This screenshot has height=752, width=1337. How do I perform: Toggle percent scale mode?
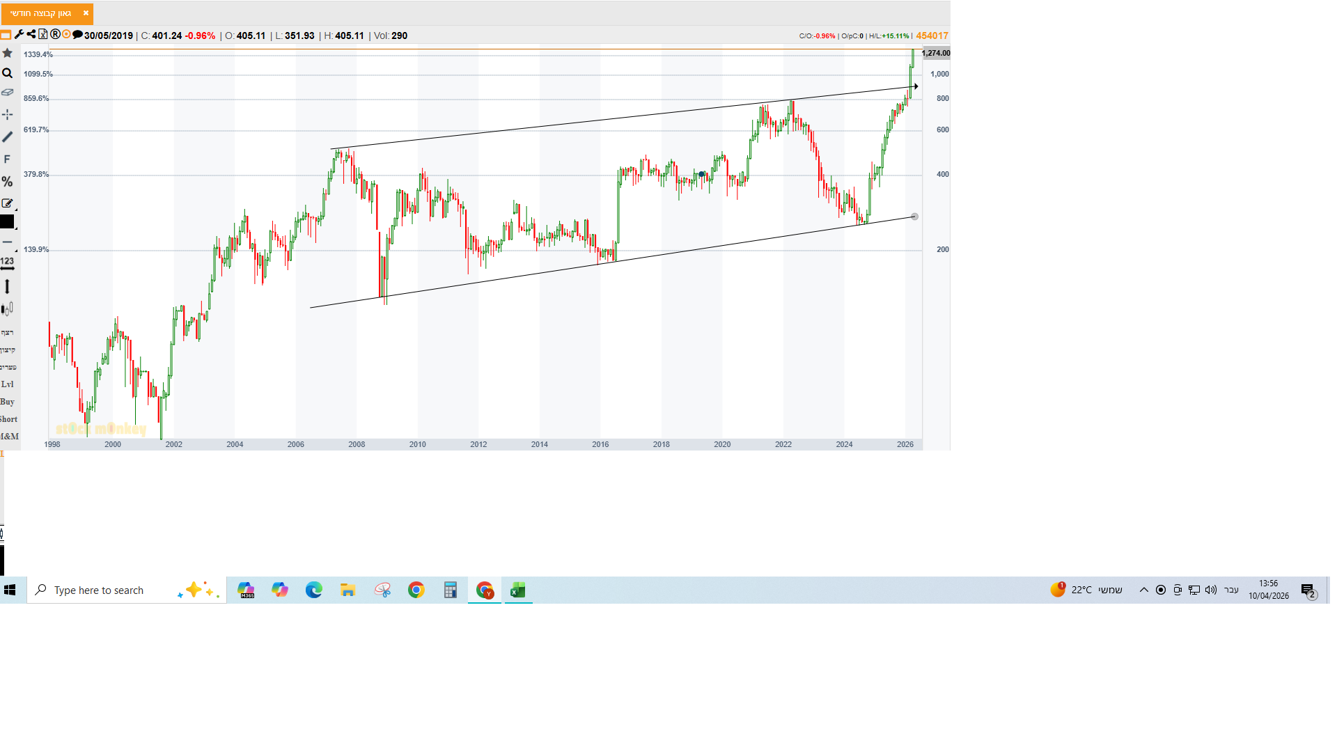click(8, 182)
